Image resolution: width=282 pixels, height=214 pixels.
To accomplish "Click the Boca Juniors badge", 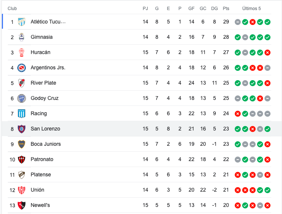I will click(22, 144).
